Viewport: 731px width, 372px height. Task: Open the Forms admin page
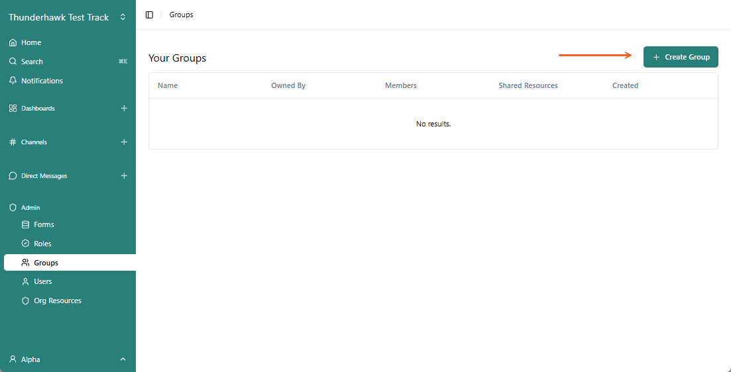point(44,224)
